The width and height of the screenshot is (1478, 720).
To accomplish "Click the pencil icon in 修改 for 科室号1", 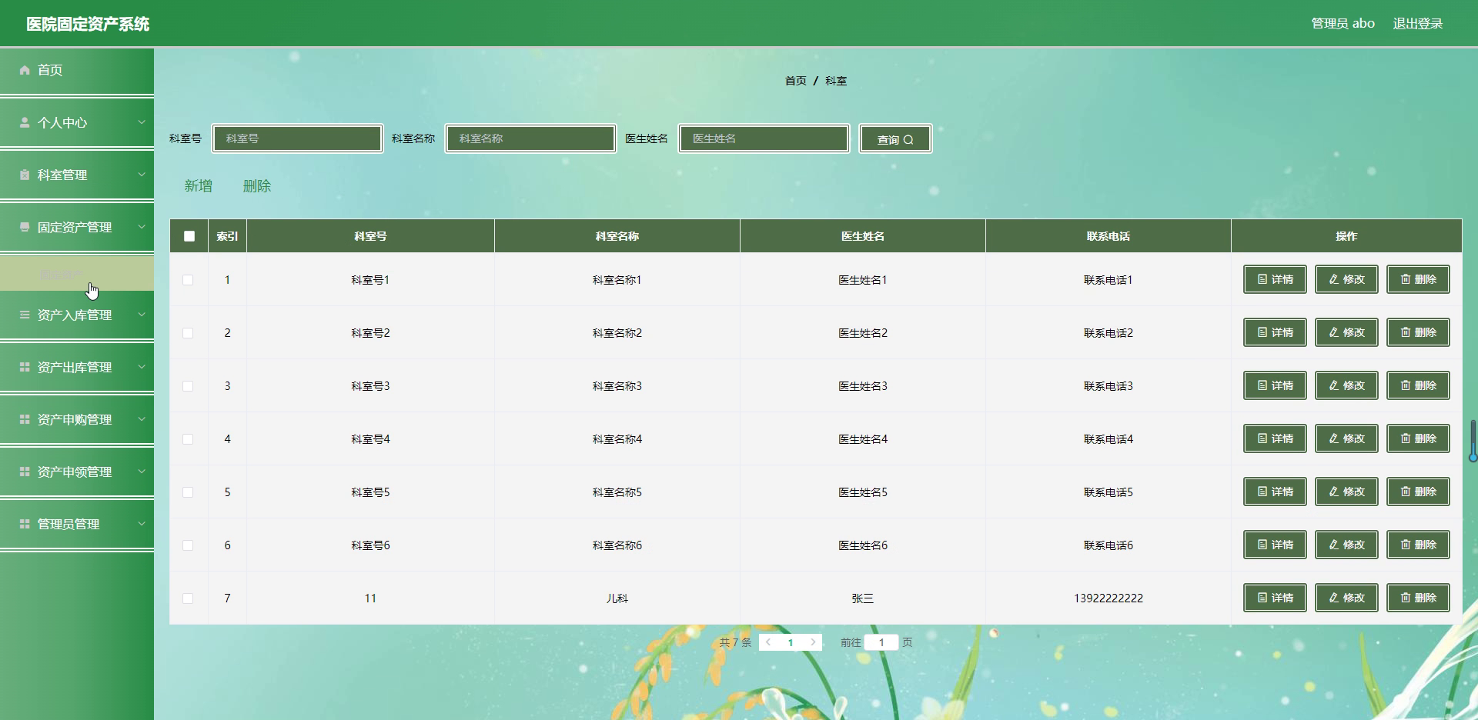I will 1334,279.
